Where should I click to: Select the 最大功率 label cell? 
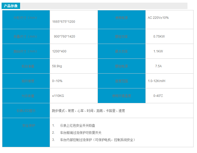click(122, 51)
